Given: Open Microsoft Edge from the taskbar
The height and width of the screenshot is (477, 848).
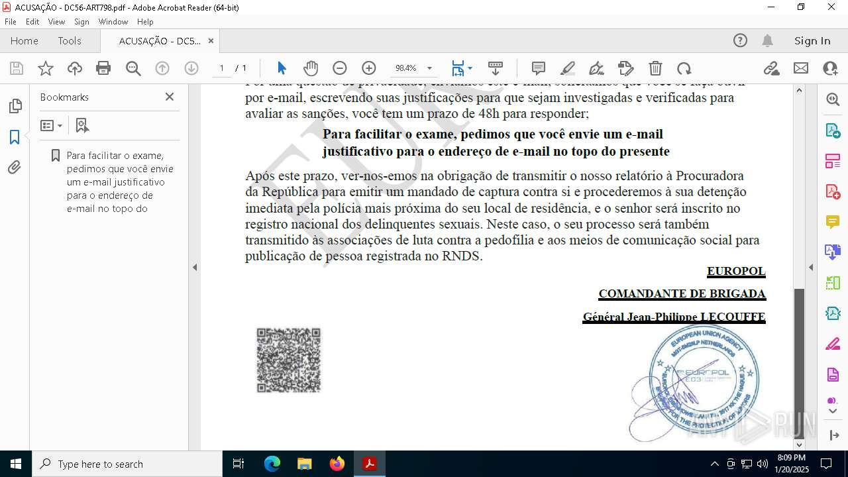Looking at the screenshot, I should click(x=272, y=464).
